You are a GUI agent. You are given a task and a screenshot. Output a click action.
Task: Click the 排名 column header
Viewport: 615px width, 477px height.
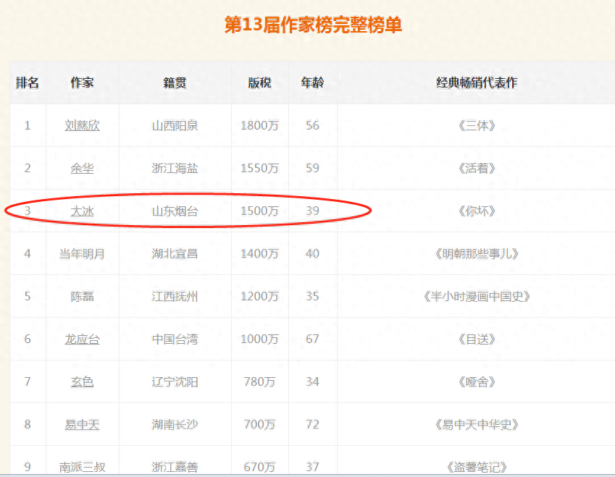(x=28, y=83)
